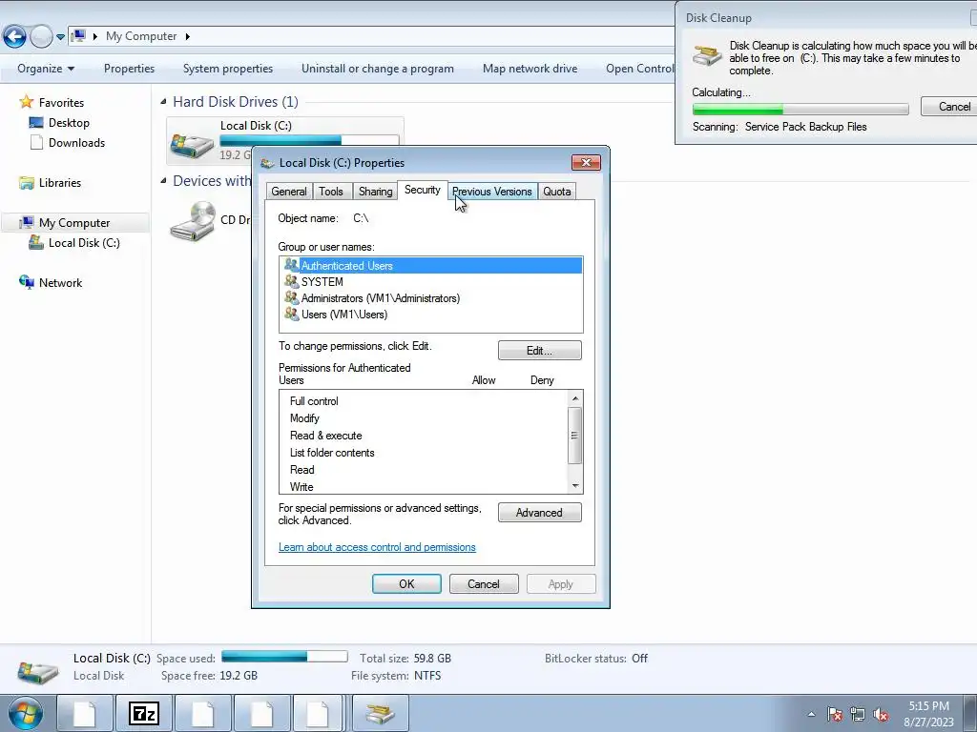Select Authenticated Users in the group list

pyautogui.click(x=431, y=266)
